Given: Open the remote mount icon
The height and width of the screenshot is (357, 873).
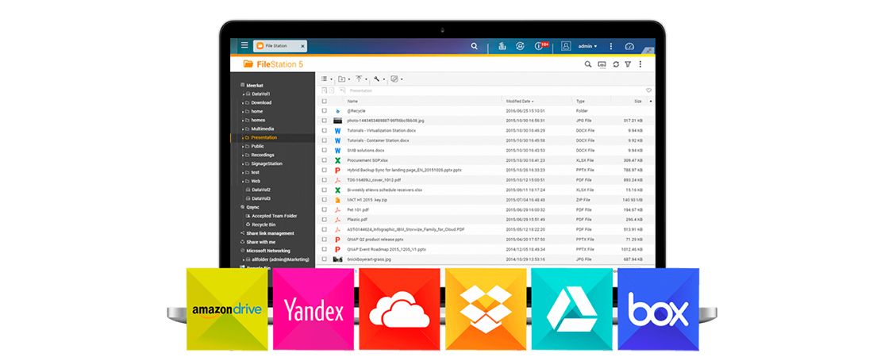Looking at the screenshot, I should point(602,64).
